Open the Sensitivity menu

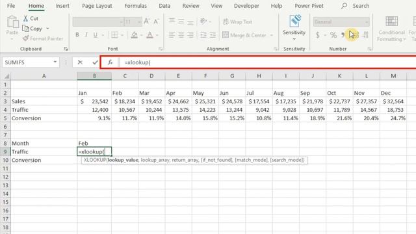coord(294,28)
